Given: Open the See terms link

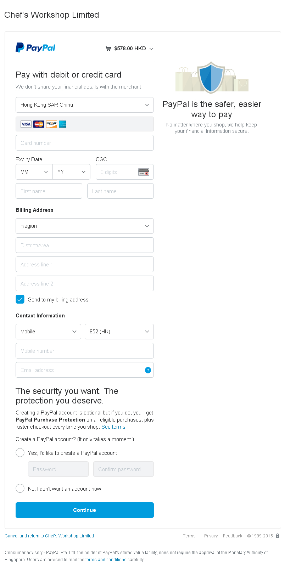Looking at the screenshot, I should [x=113, y=427].
